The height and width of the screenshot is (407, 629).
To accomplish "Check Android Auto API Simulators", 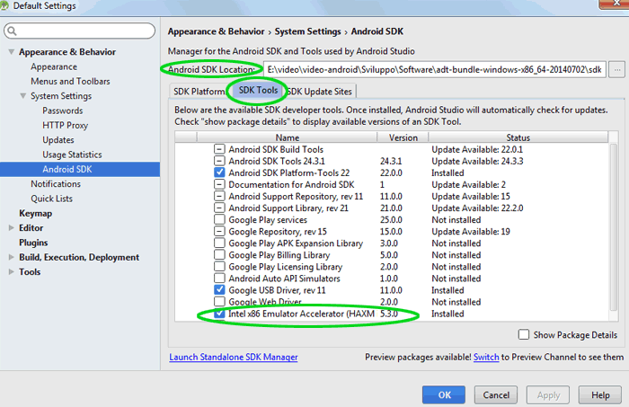I will point(219,278).
